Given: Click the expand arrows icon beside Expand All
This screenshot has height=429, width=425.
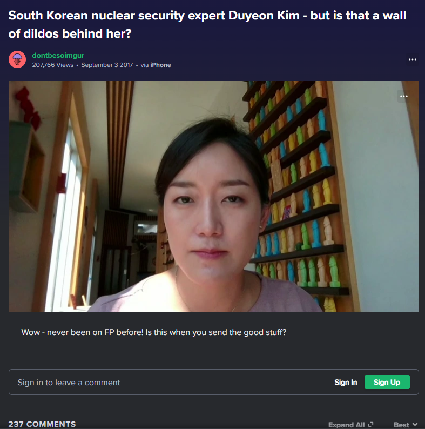Looking at the screenshot, I should click(371, 424).
